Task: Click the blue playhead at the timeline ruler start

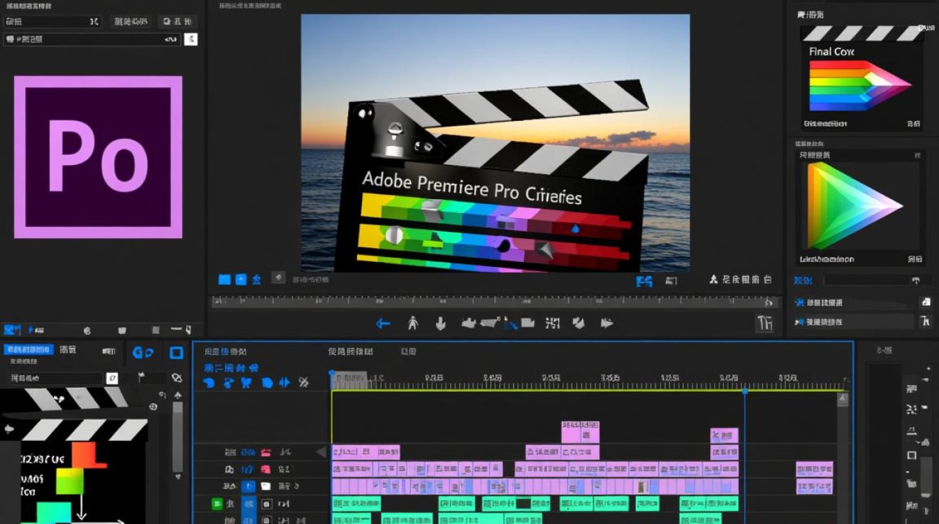Action: (x=332, y=375)
